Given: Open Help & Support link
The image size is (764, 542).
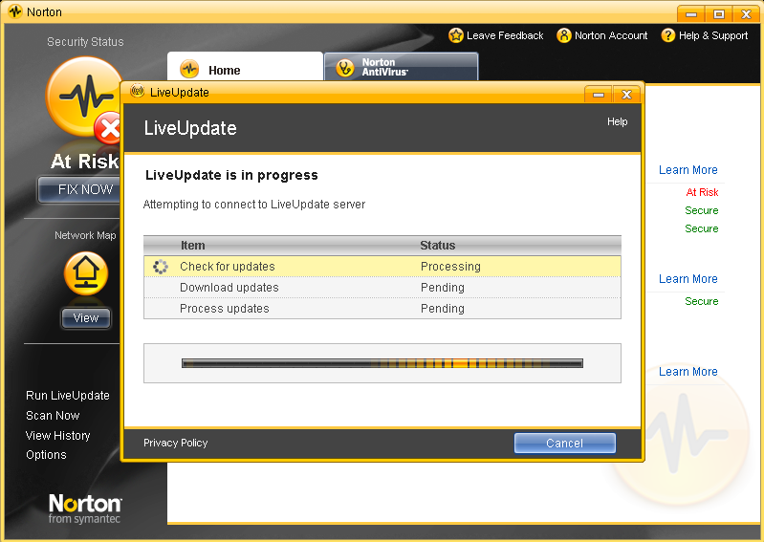Looking at the screenshot, I should tap(713, 35).
